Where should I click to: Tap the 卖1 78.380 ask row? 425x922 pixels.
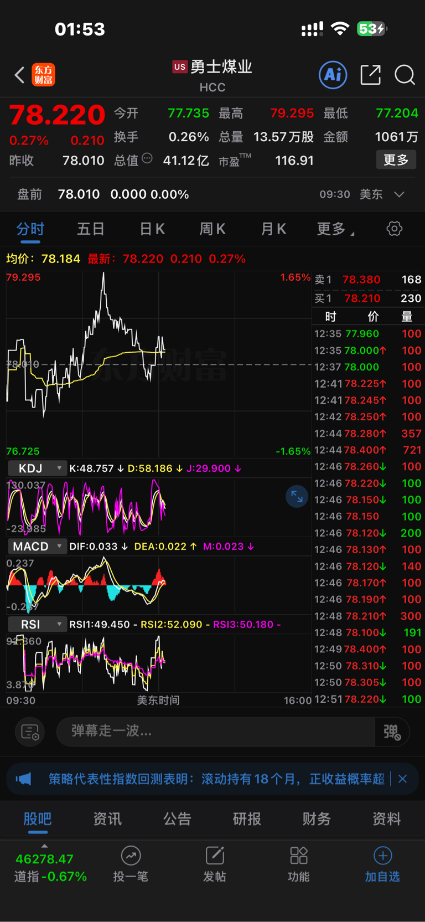pos(368,280)
